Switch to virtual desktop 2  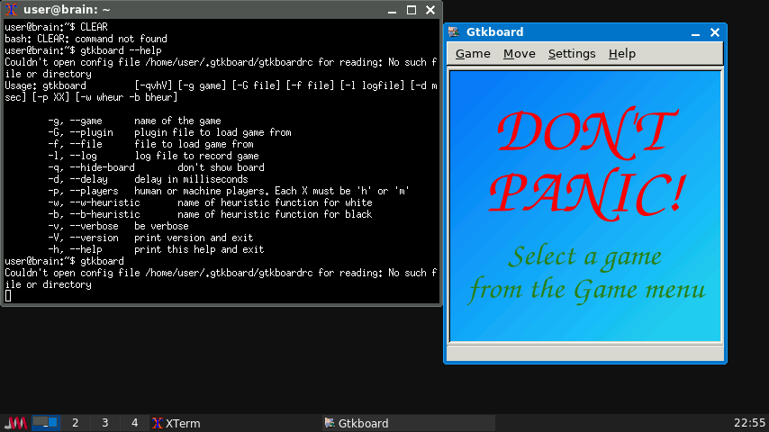tap(76, 423)
